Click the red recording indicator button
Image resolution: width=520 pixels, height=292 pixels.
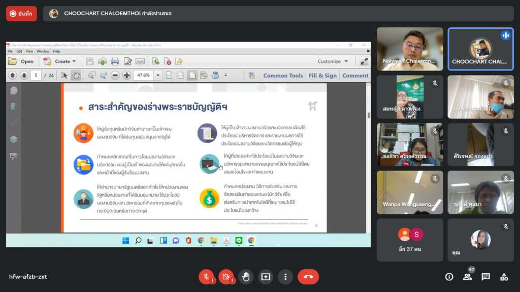point(21,14)
